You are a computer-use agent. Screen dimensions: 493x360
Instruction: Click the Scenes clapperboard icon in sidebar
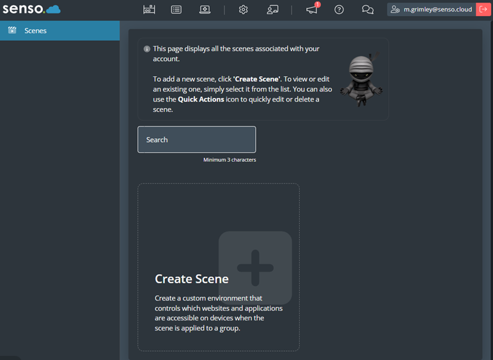tap(12, 30)
